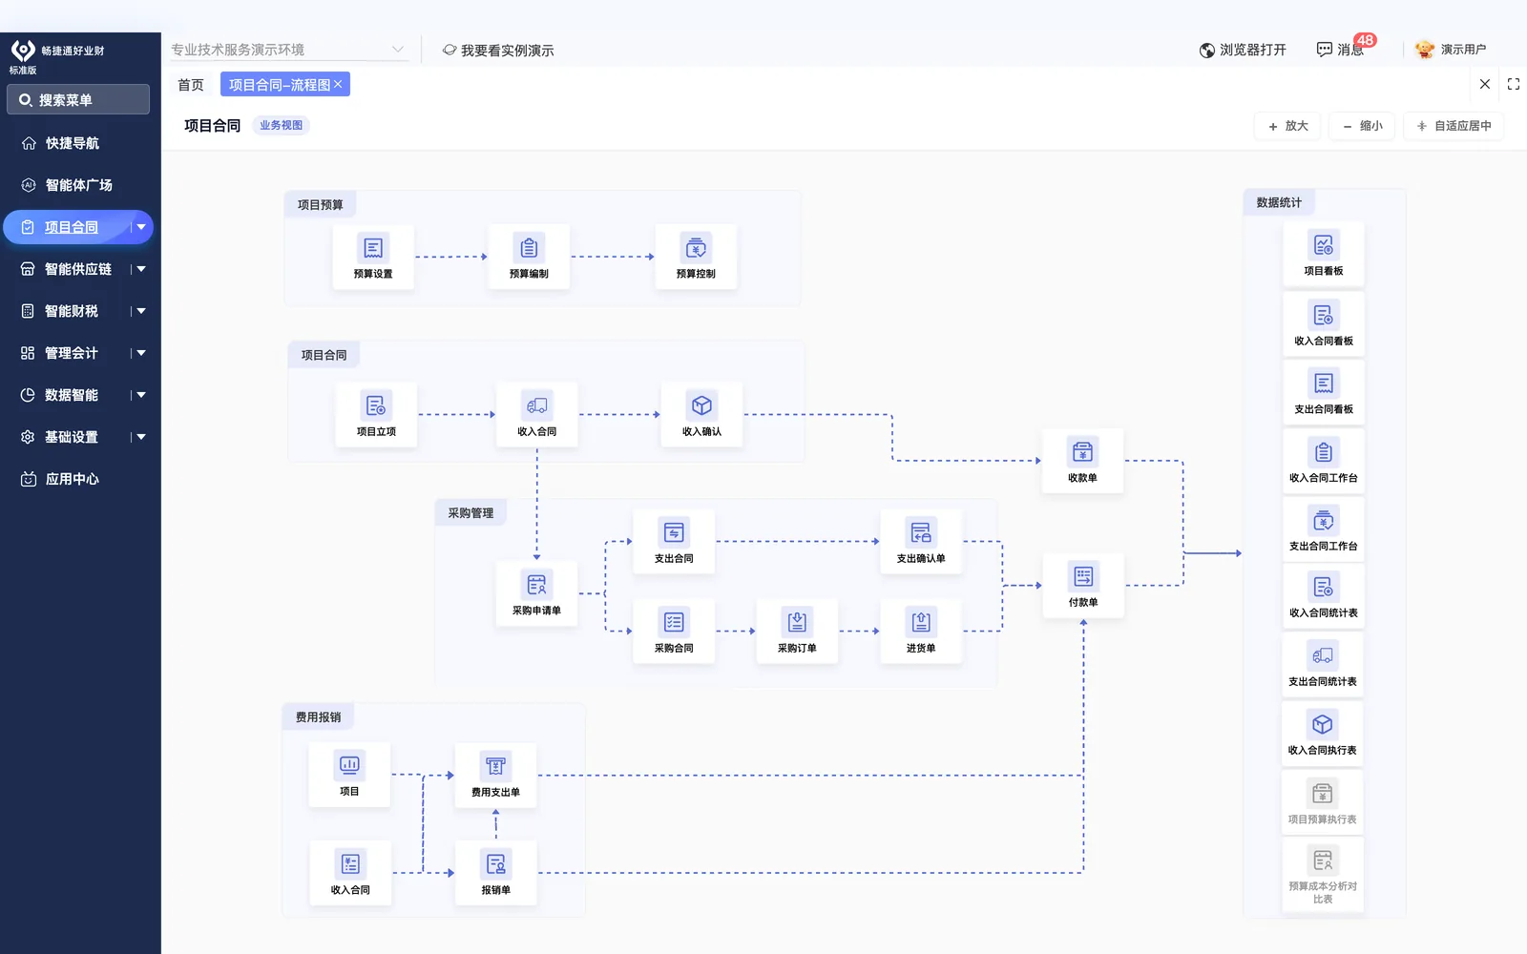
Task: Open the 收入确认 node icon
Action: click(x=701, y=406)
